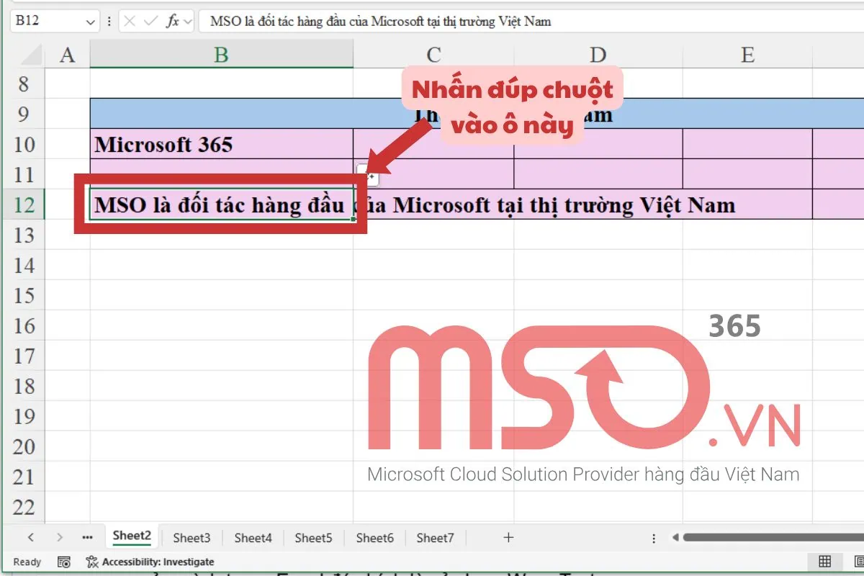Select row 9 header

pos(24,114)
